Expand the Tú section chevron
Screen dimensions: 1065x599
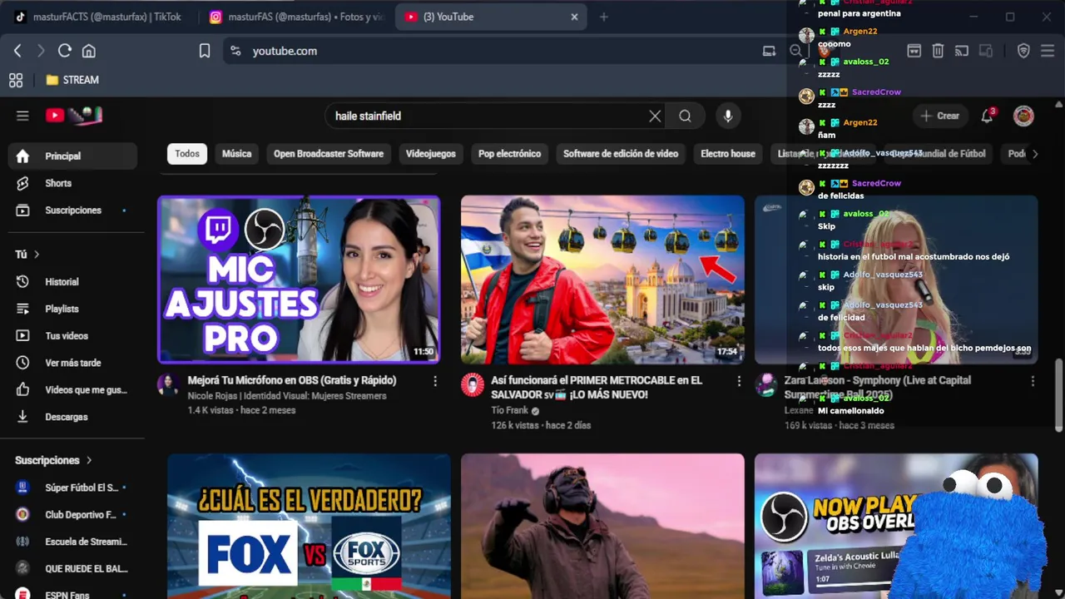[x=37, y=255]
